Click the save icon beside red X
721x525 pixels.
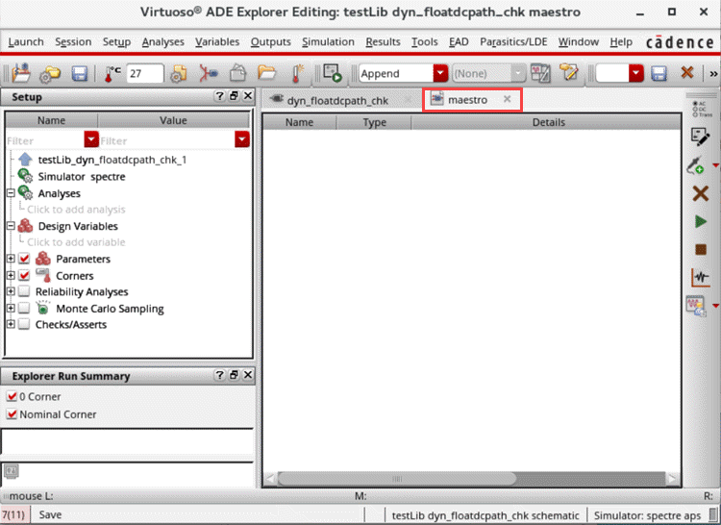click(659, 73)
